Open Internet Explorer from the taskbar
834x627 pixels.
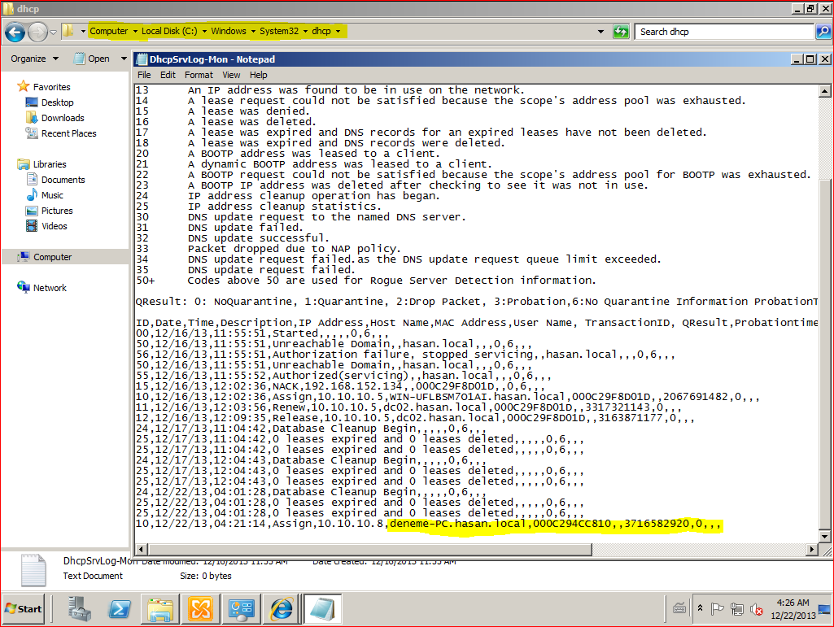(282, 608)
